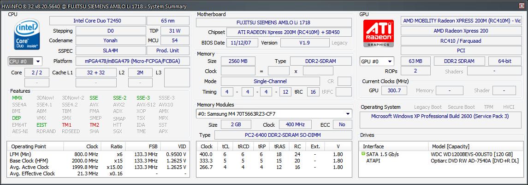Click the Ratio column header in CPU table
The height and width of the screenshot is (185, 528).
point(113,146)
